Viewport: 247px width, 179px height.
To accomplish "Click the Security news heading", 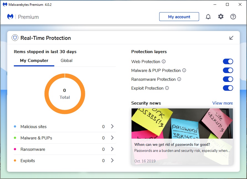I will (x=146, y=103).
